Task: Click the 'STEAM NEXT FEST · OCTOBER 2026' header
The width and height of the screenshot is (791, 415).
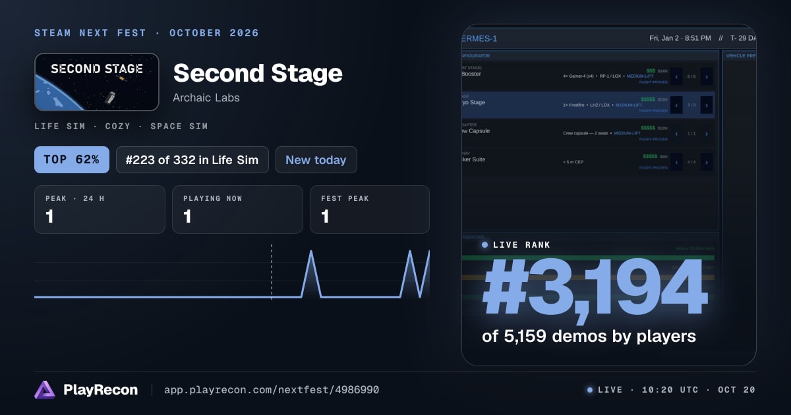Action: (x=146, y=33)
